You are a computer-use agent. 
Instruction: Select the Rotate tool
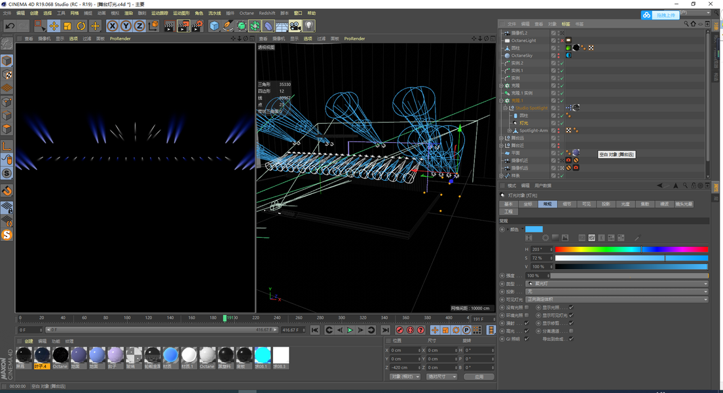click(x=81, y=26)
